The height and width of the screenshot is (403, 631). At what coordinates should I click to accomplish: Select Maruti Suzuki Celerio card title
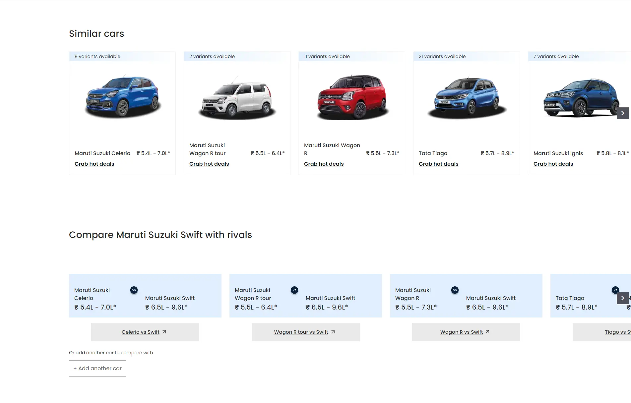coord(102,153)
